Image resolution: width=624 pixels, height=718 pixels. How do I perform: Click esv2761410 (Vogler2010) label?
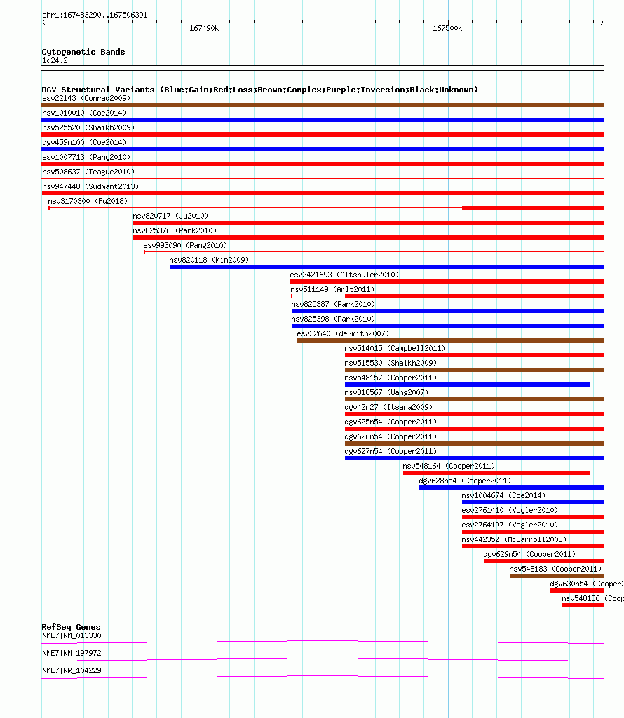tap(510, 510)
